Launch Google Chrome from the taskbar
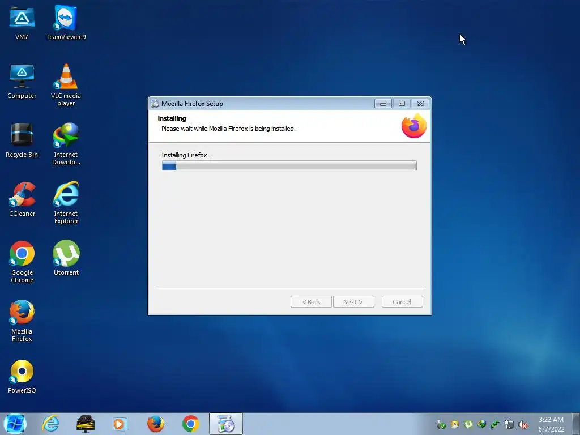 click(190, 424)
